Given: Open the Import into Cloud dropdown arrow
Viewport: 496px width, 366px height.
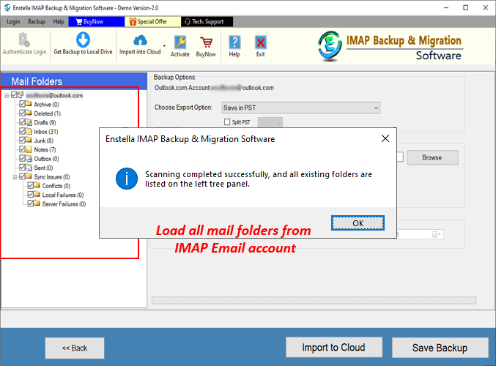Looking at the screenshot, I should point(164,46).
